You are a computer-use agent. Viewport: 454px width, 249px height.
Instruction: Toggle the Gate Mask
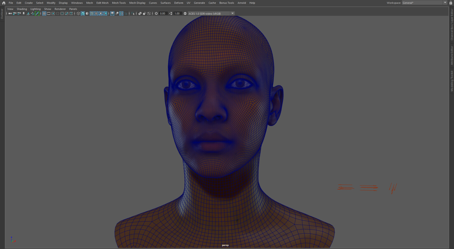[58, 14]
